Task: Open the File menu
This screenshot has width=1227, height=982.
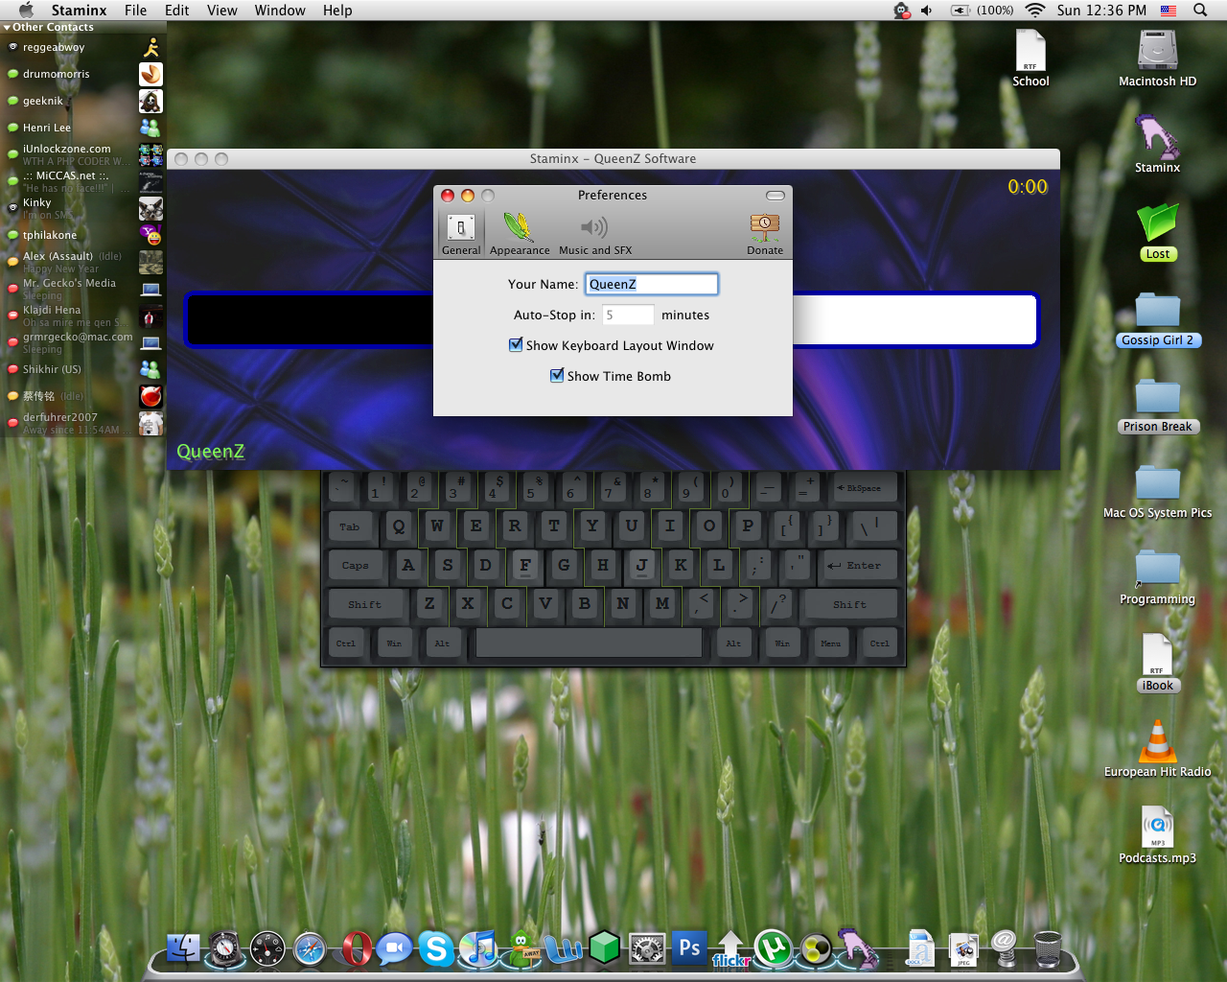Action: [136, 11]
